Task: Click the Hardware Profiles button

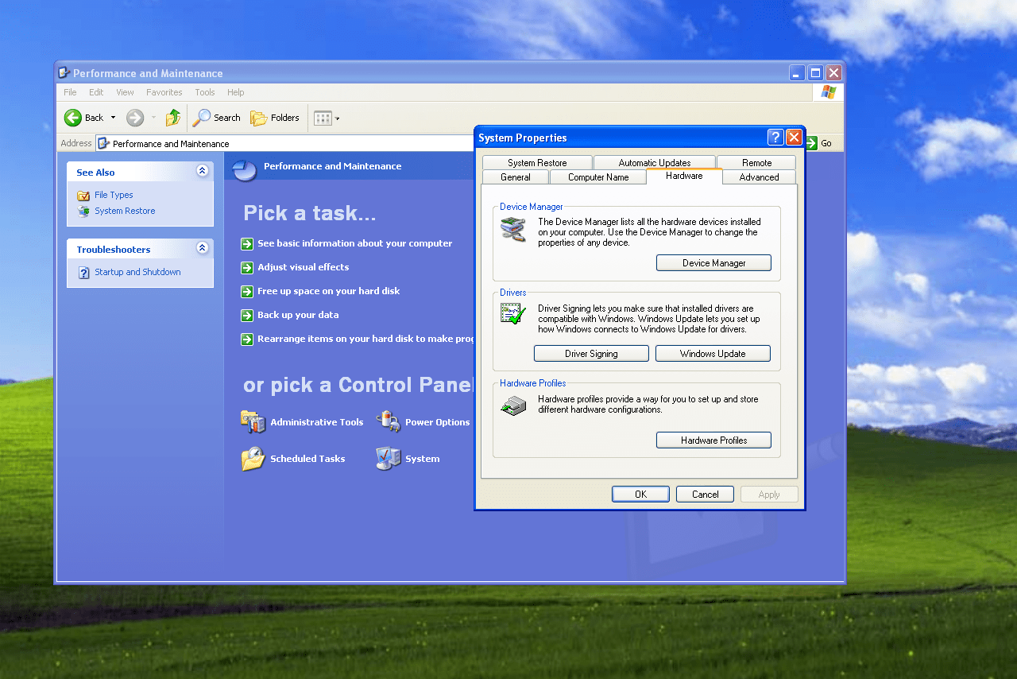Action: (x=713, y=440)
